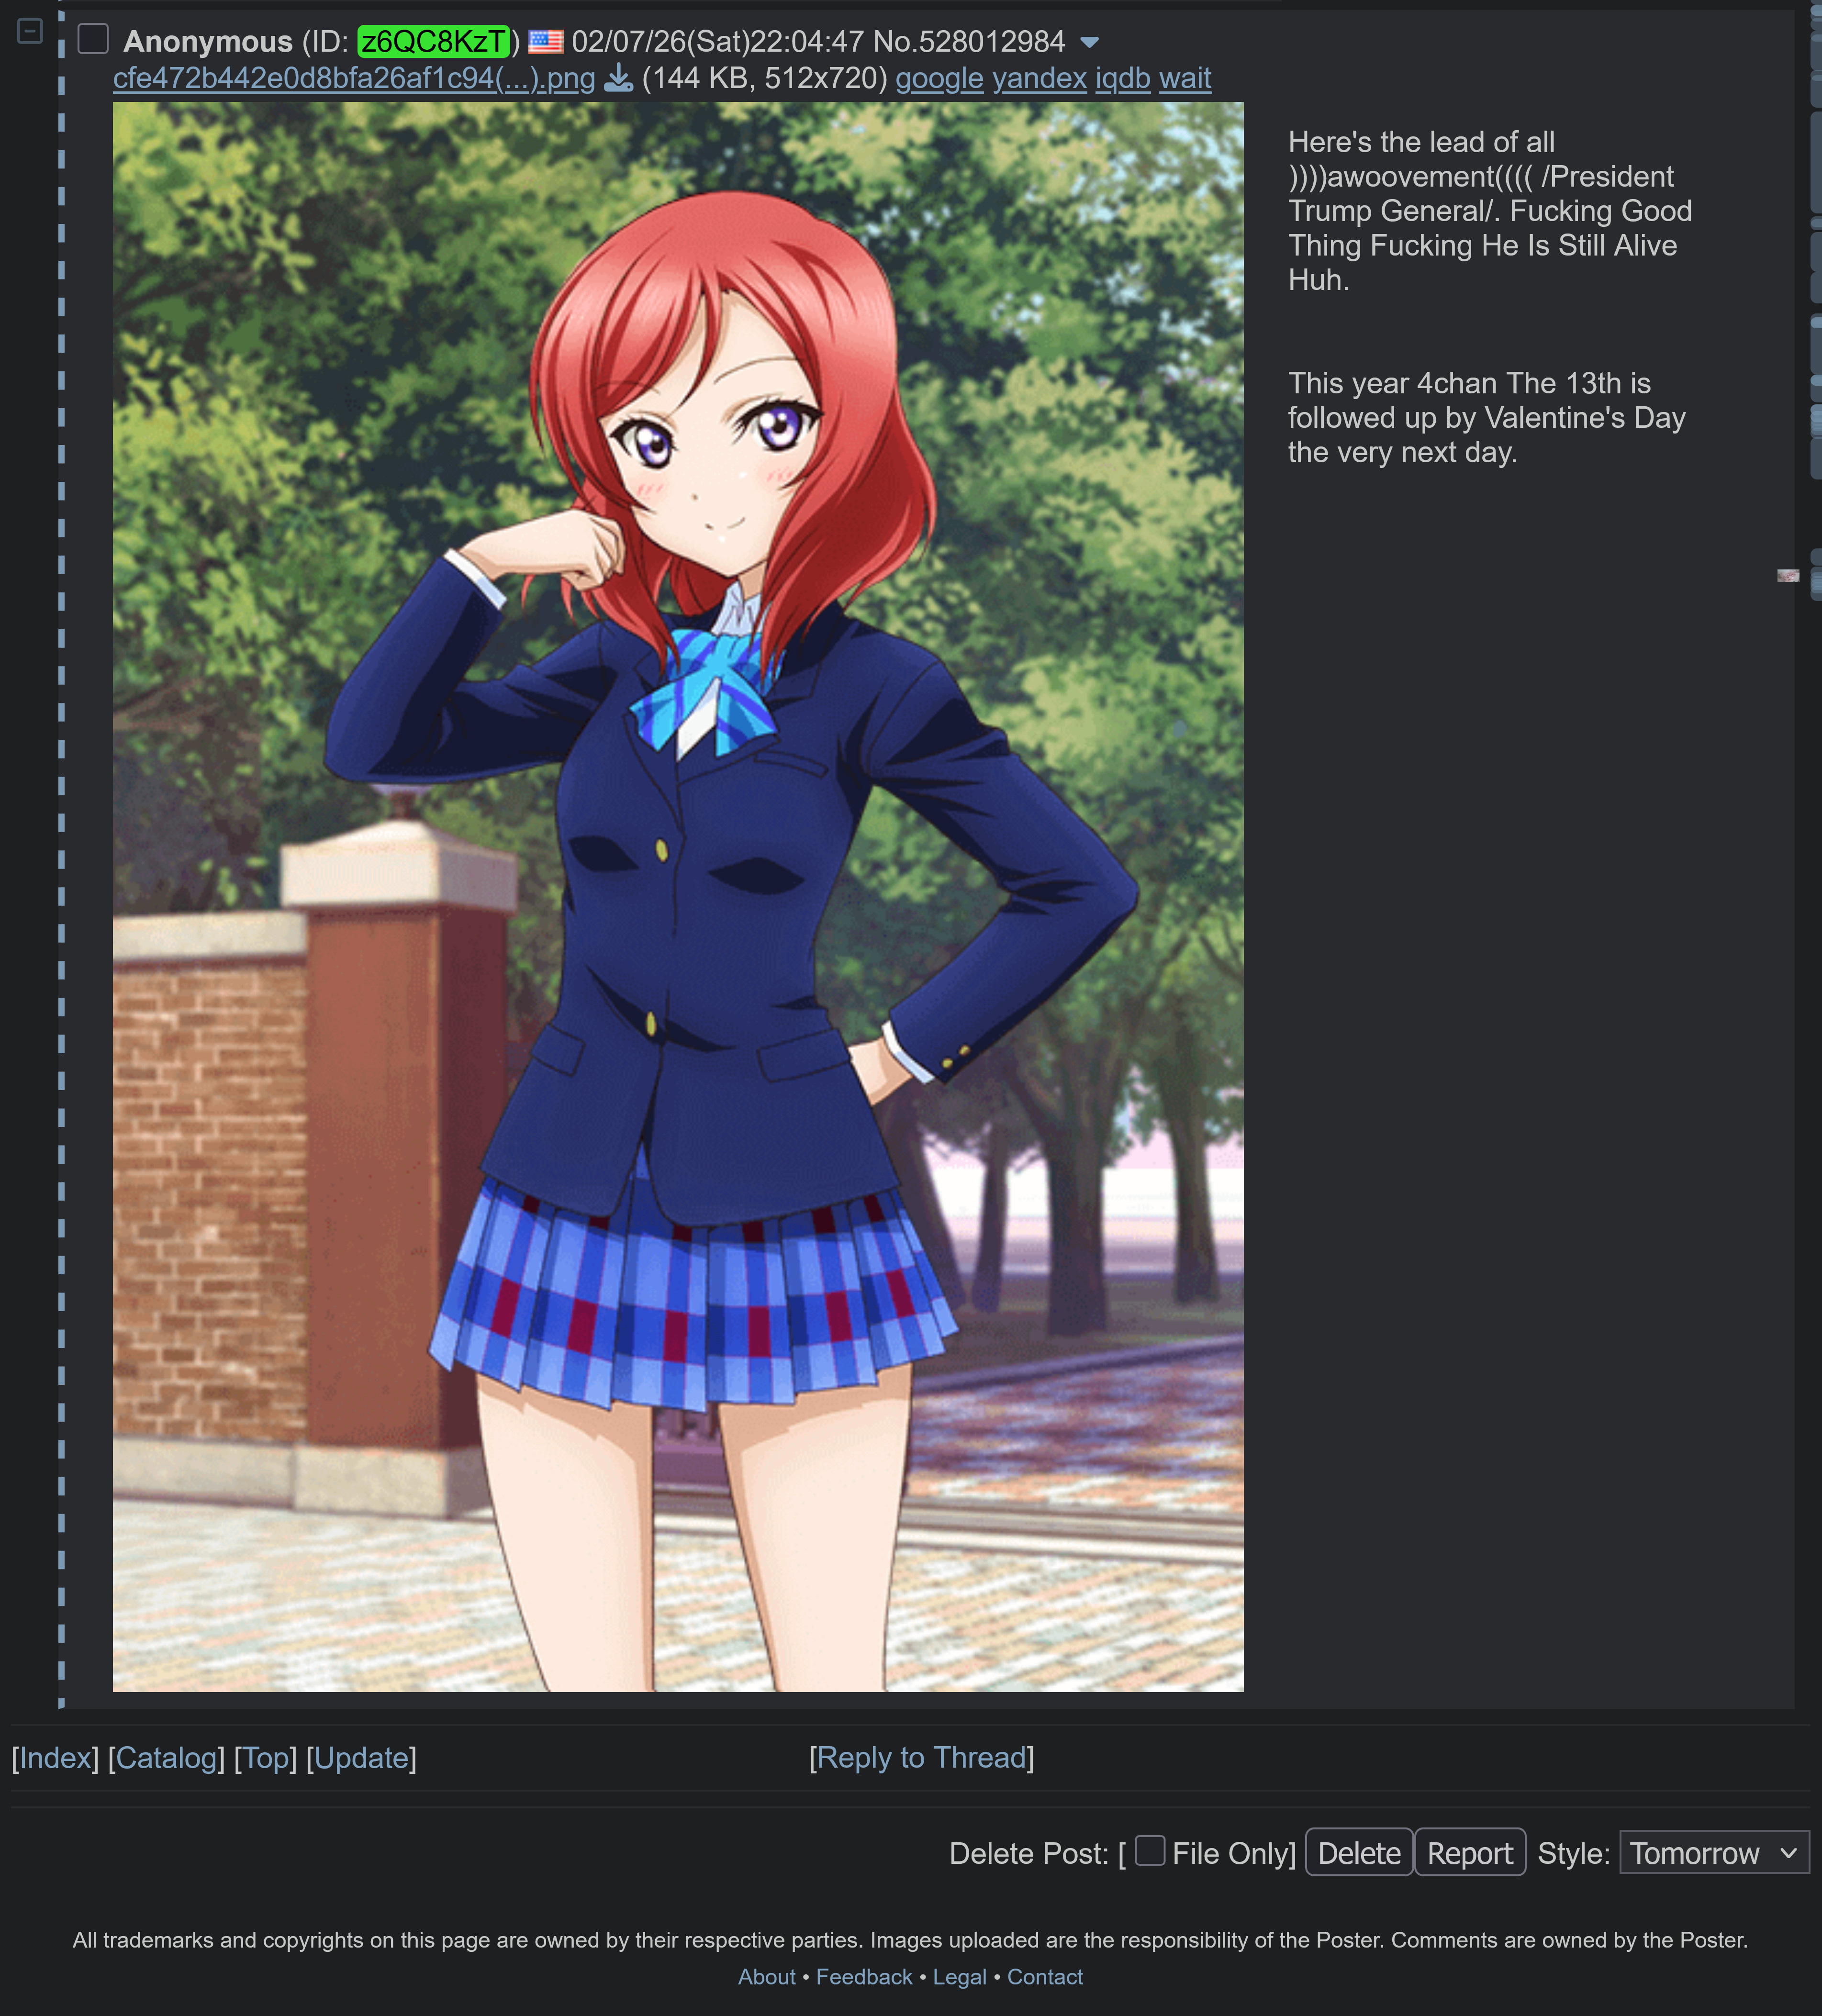Click the minus icon to hide post
Image resolution: width=1822 pixels, height=2016 pixels.
pyautogui.click(x=30, y=32)
